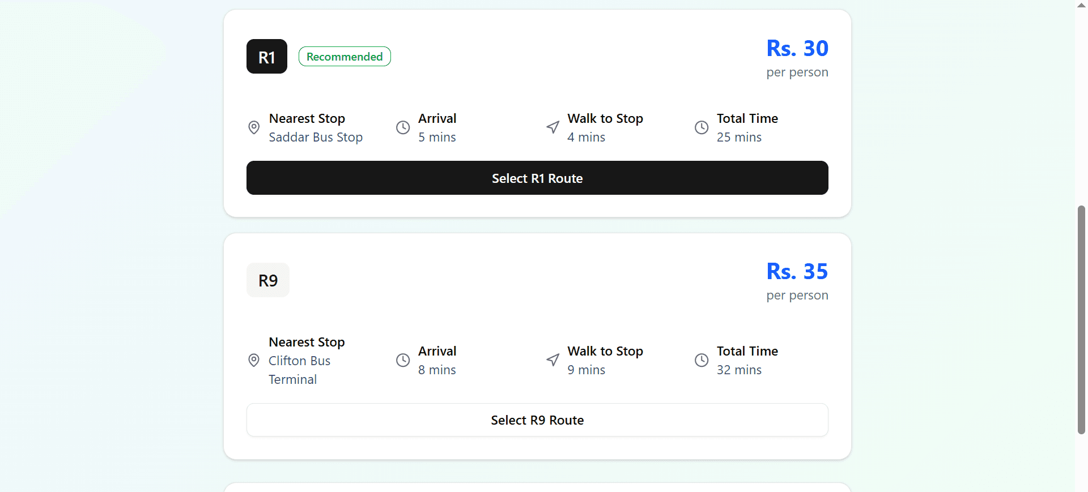Click the page's vertical scrollbar thumb
This screenshot has width=1088, height=492.
point(1081,320)
